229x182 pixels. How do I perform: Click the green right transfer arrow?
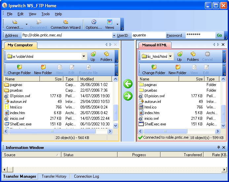coord(128,96)
